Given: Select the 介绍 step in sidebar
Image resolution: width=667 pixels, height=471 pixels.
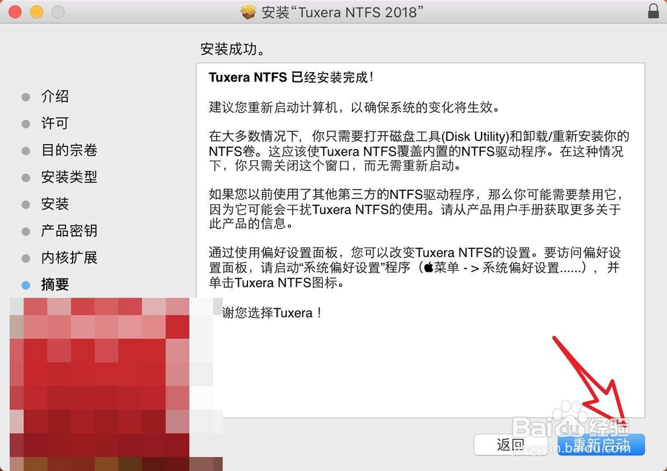Looking at the screenshot, I should tap(55, 96).
